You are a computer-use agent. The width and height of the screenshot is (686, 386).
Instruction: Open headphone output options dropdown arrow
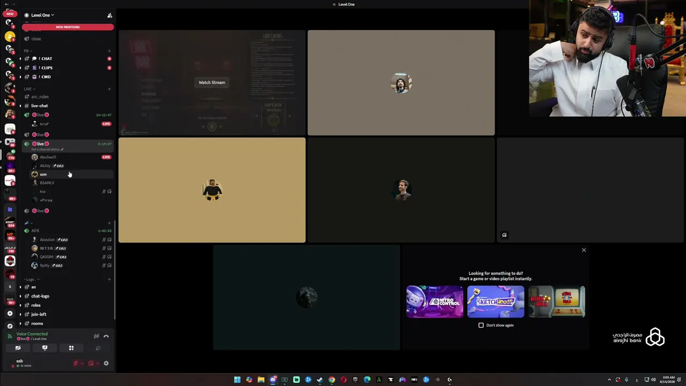pos(98,363)
